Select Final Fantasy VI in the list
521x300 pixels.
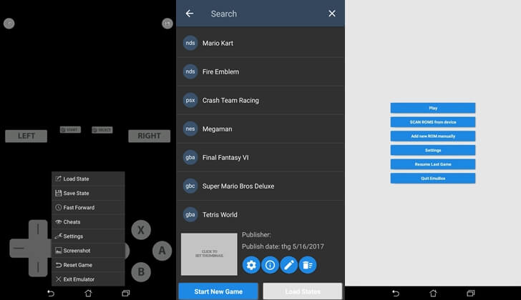coord(260,157)
